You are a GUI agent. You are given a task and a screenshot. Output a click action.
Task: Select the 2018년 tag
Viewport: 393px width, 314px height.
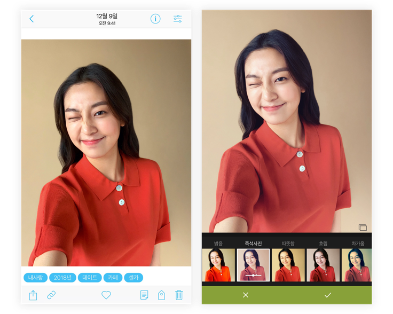[62, 278]
